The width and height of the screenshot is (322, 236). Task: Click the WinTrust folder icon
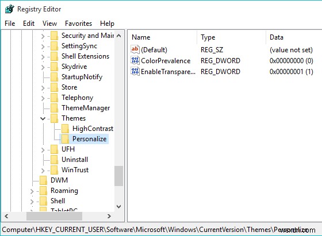55,170
